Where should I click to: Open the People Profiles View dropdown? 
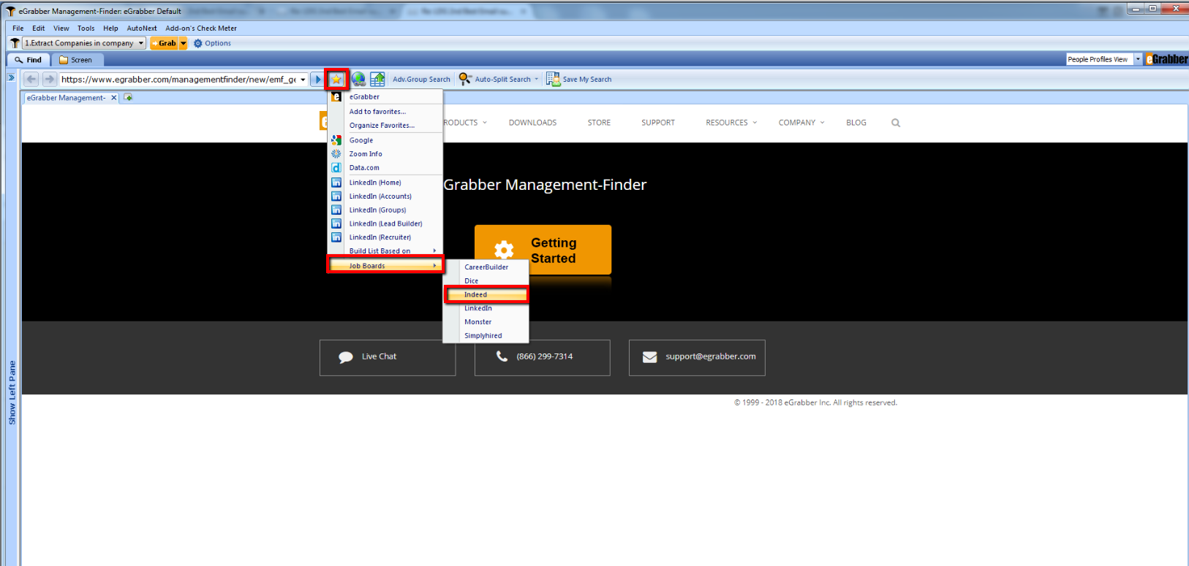pos(1138,59)
